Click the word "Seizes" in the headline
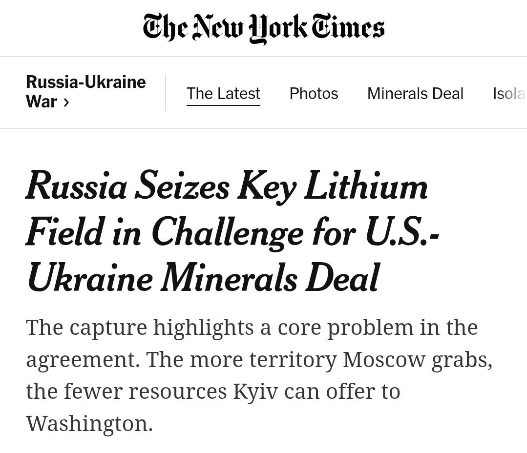Viewport: 527px width, 453px height. pos(182,187)
